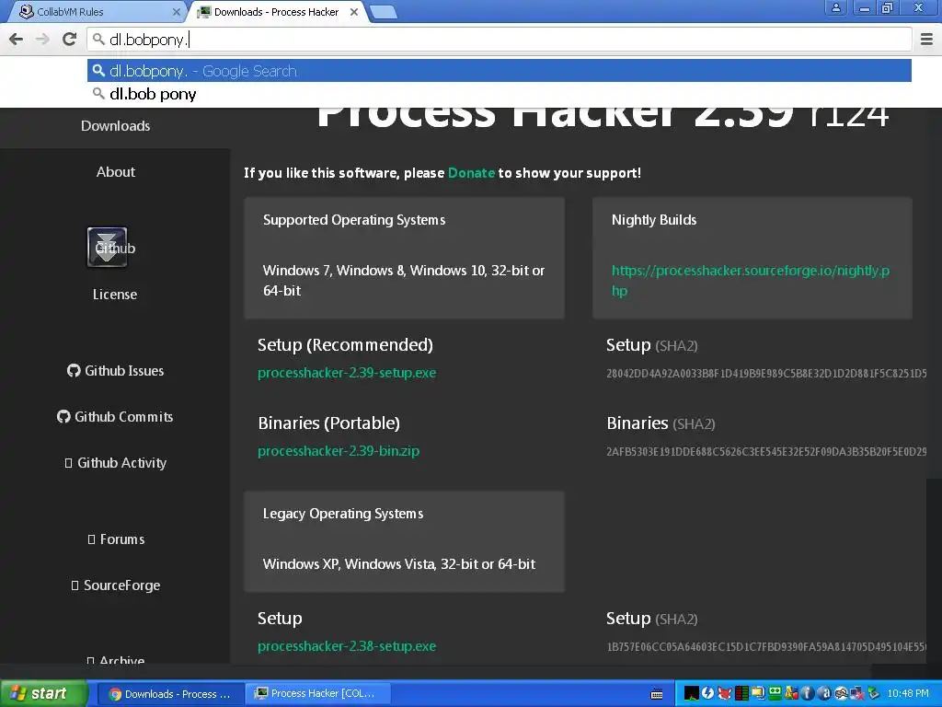Click the taskbar clock showing 10:48 PM
Screen dimensions: 942x707
[908, 693]
